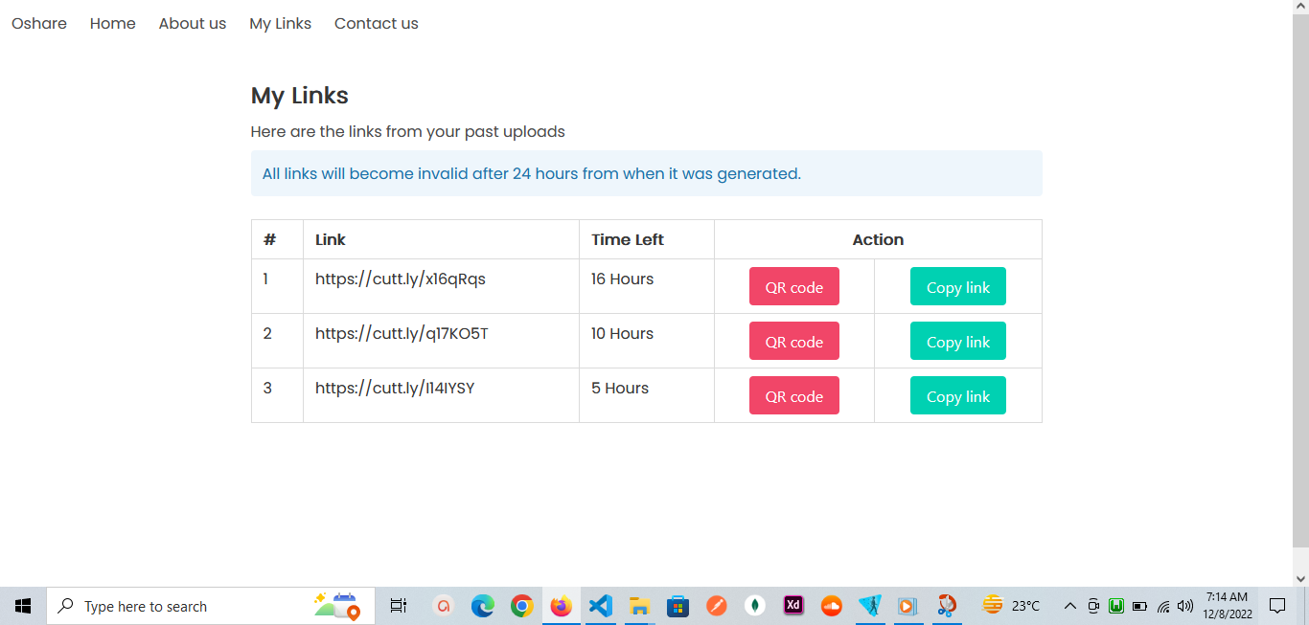Open the blue bird app in taskbar

click(x=870, y=606)
